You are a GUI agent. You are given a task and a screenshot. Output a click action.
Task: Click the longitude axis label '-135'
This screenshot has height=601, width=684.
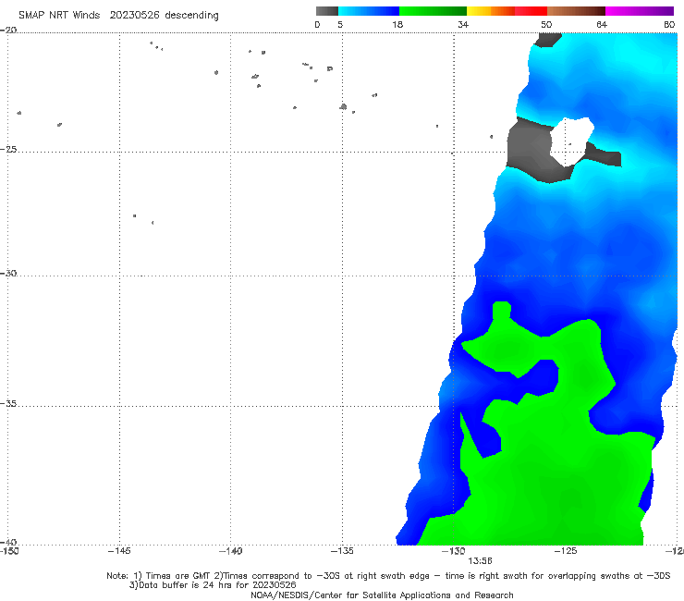342,551
